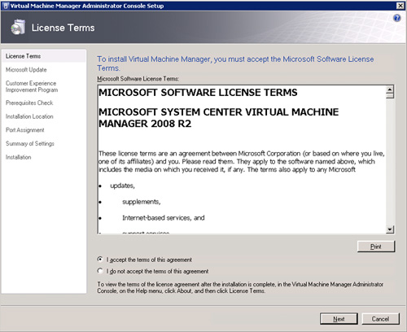407x332 pixels.
Task: Open the License Terms step in sidebar
Action: [44, 56]
